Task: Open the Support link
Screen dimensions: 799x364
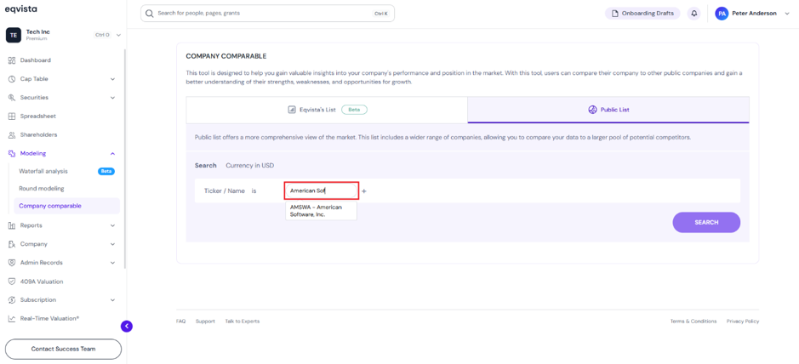Action: (205, 321)
